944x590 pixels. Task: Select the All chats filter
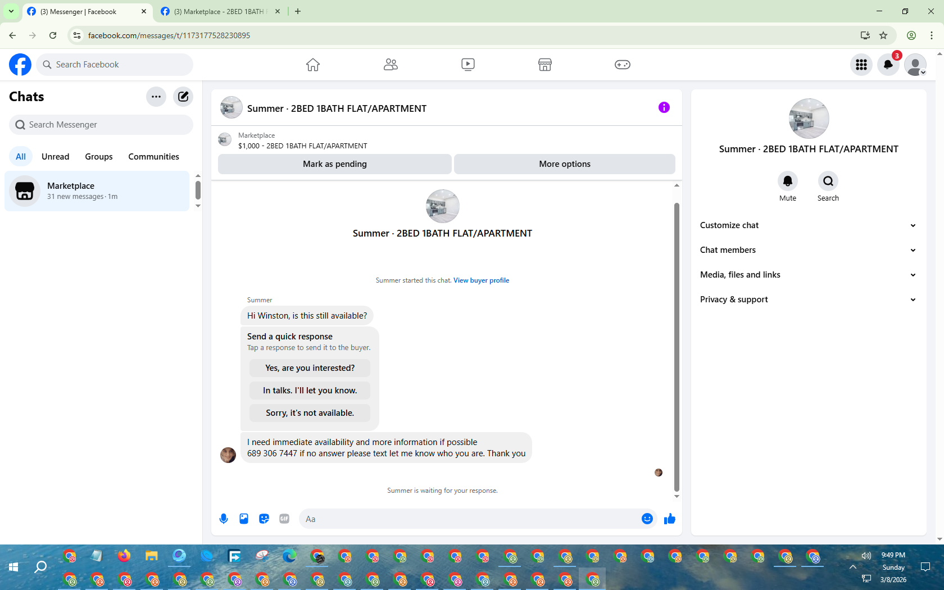tap(21, 157)
